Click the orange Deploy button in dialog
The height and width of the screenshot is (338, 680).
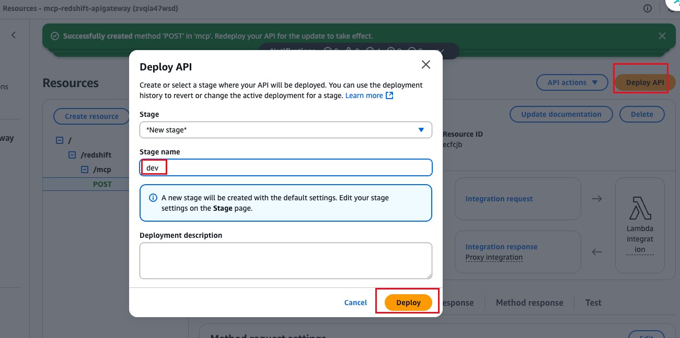tap(408, 303)
